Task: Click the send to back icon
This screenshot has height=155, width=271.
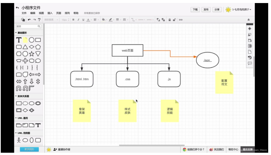Action: pos(163,20)
